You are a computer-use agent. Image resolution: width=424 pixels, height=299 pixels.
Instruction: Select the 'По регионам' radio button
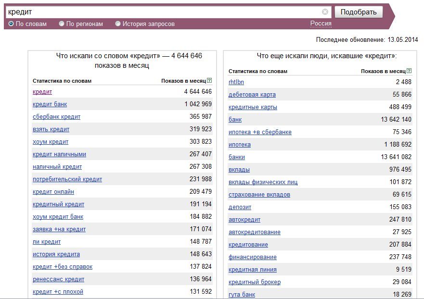pos(62,24)
